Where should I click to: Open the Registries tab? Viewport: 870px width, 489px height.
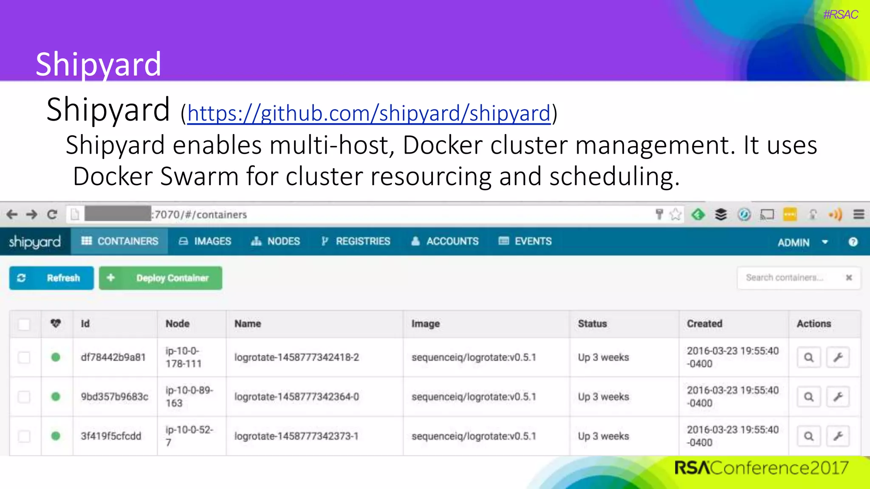click(356, 241)
